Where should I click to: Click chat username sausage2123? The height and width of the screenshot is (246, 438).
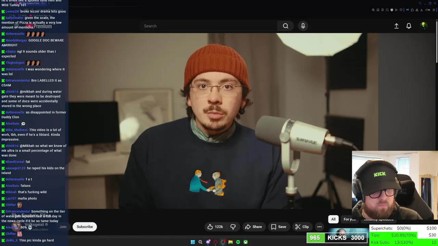click(x=15, y=168)
